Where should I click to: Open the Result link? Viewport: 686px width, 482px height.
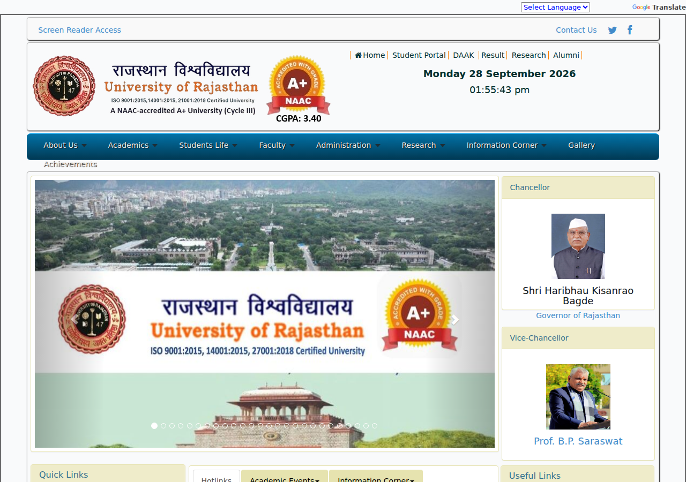pos(493,55)
